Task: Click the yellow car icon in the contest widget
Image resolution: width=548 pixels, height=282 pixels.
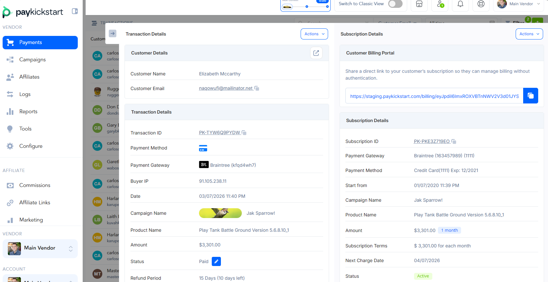Action: [287, 7]
